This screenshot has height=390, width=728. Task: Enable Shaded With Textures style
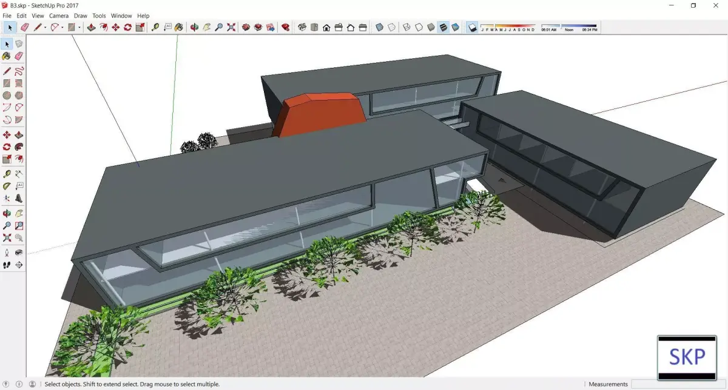443,27
